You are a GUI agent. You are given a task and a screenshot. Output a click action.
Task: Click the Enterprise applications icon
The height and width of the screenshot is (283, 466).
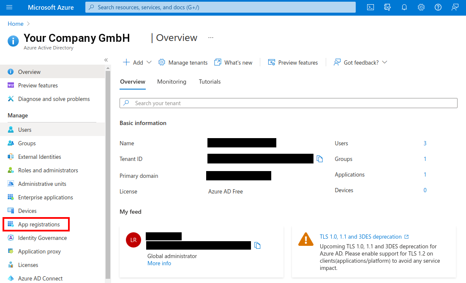[x=11, y=197]
